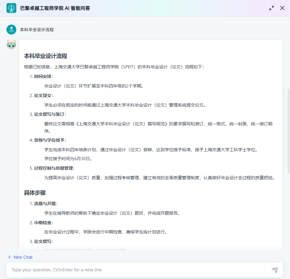Click the list item "论文提交"
290x279 pixels.
(x=43, y=95)
